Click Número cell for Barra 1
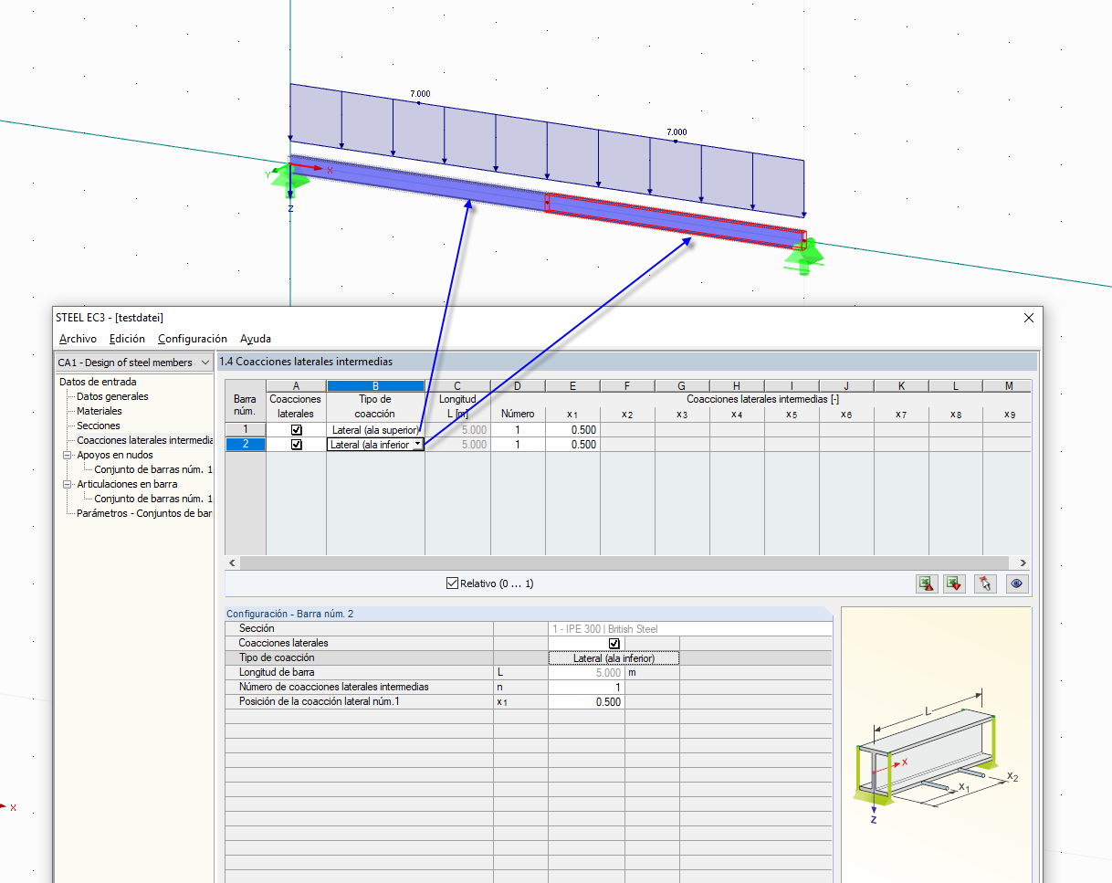The image size is (1112, 883). 518,430
